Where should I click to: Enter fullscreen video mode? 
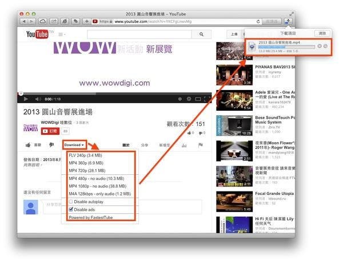point(207,99)
